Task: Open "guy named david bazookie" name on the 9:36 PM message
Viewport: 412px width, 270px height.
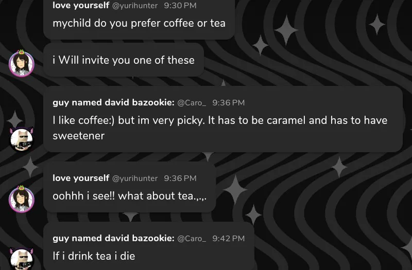Action: pyautogui.click(x=113, y=103)
